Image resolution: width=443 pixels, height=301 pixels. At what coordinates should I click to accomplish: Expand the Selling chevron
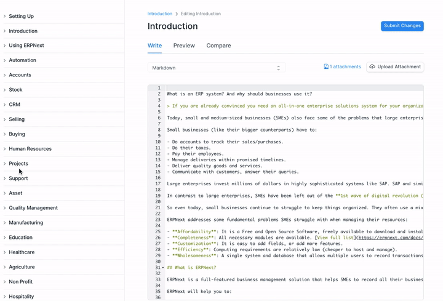4,119
